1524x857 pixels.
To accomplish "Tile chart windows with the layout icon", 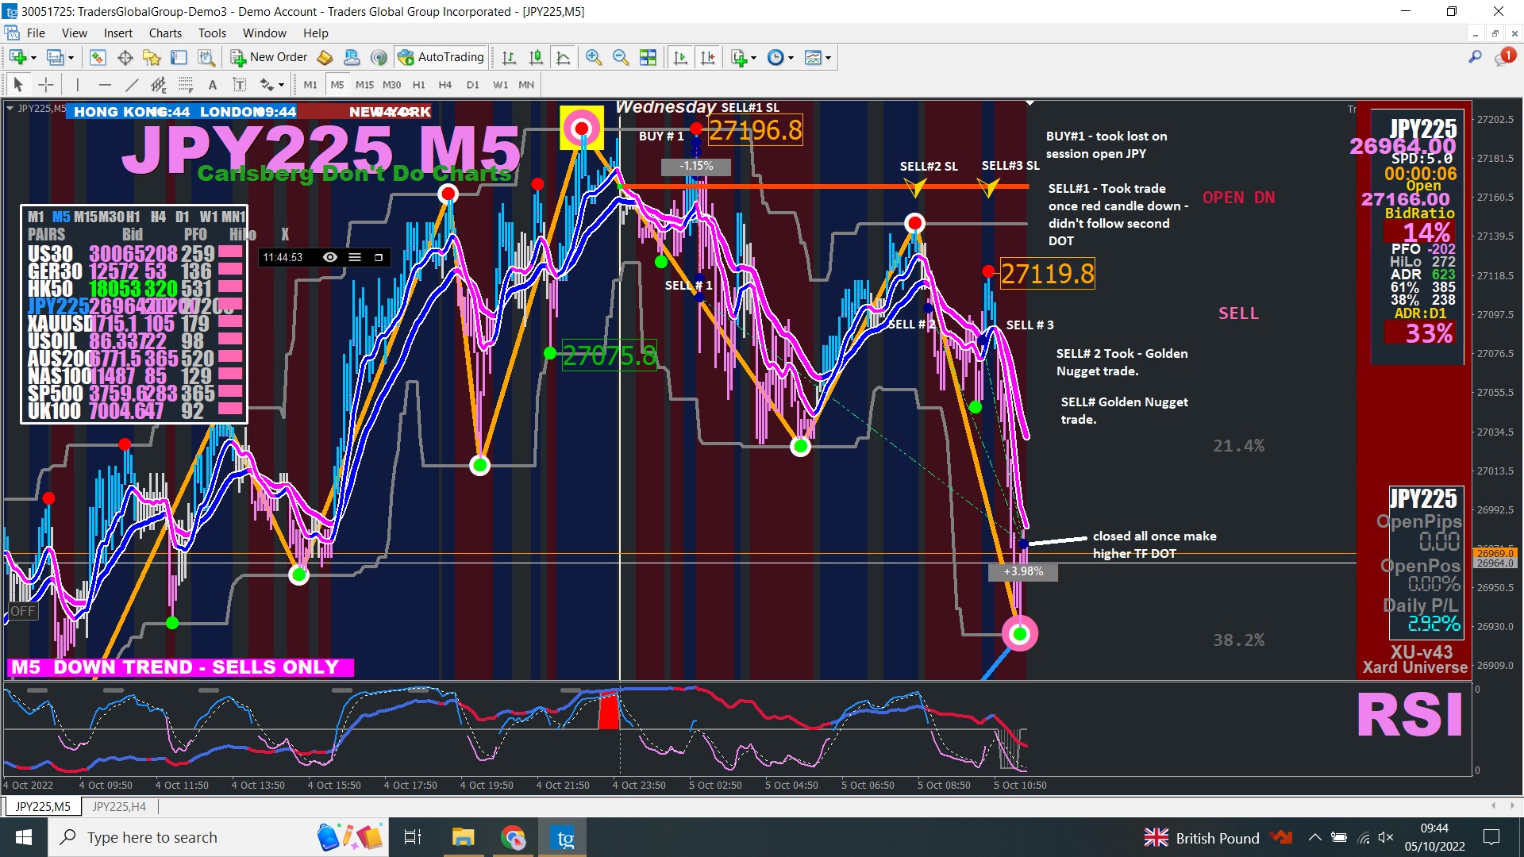I will (x=648, y=57).
